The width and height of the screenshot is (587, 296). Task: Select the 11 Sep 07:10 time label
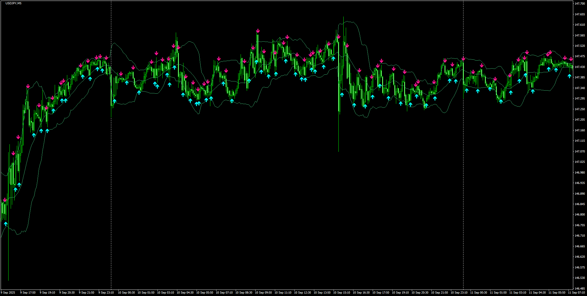pos(577,293)
